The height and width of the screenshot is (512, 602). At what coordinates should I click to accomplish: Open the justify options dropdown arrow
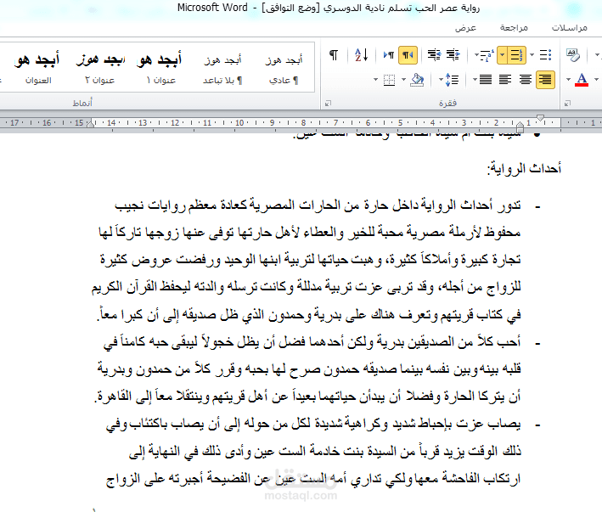(475, 80)
